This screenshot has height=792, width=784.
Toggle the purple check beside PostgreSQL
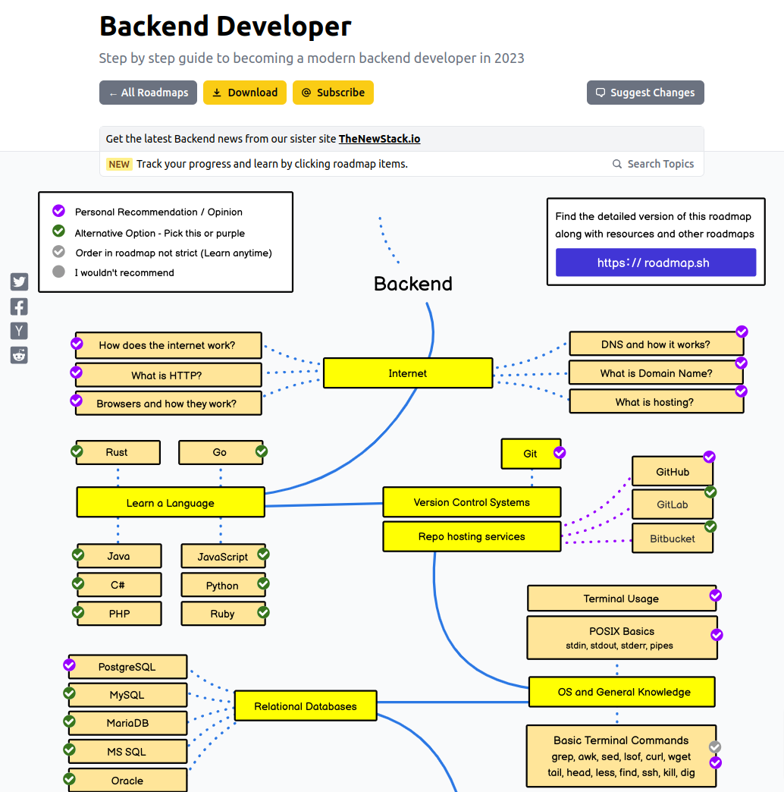tap(70, 665)
